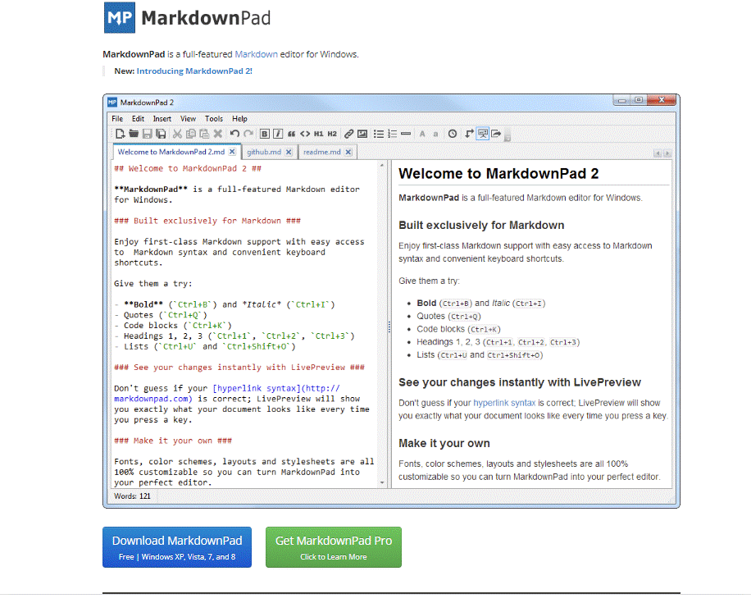Click the MarkdownPad MP logo
Viewport: 751px width, 603px height.
click(x=120, y=18)
